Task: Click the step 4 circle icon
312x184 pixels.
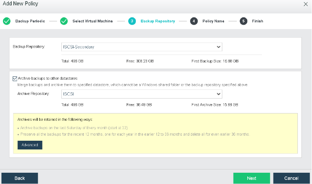Action: pyautogui.click(x=194, y=21)
